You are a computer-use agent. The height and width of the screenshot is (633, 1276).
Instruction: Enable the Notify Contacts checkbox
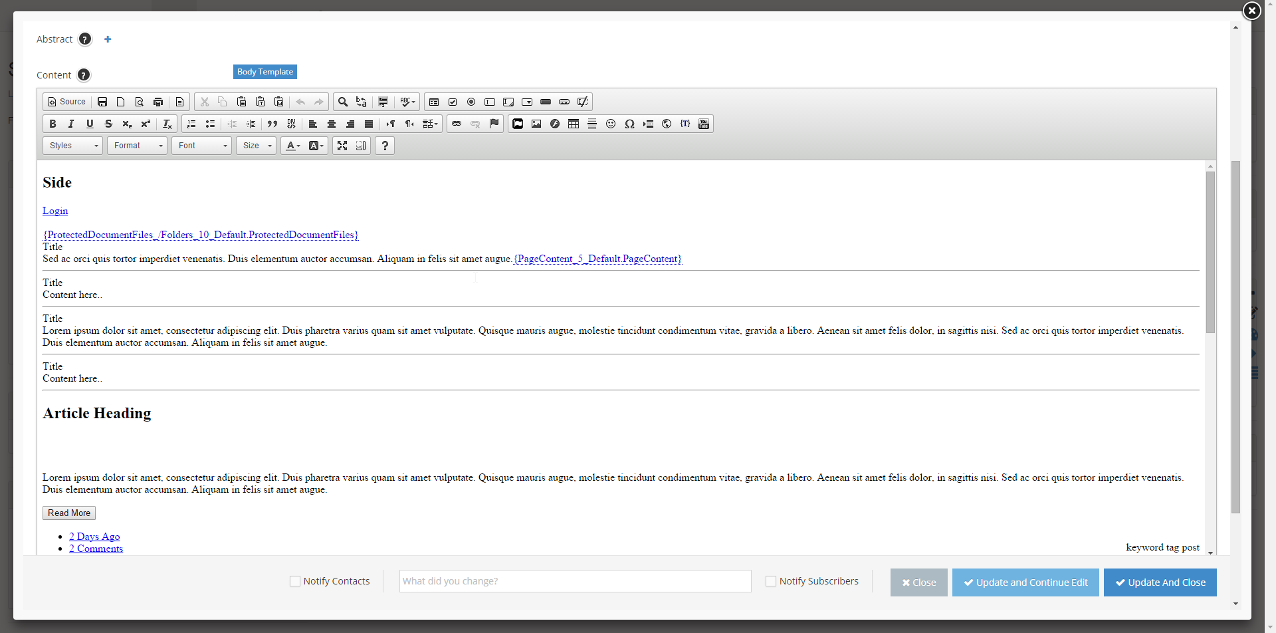tap(294, 580)
